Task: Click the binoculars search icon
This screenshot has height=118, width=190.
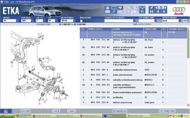Action: (120, 8)
